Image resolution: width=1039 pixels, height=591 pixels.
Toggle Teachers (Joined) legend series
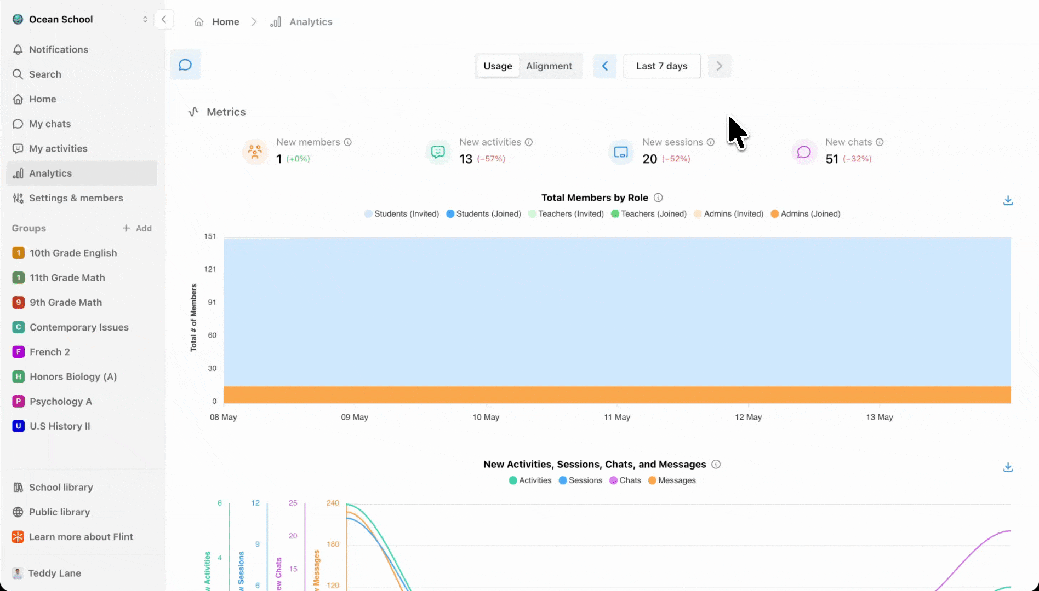pos(649,214)
